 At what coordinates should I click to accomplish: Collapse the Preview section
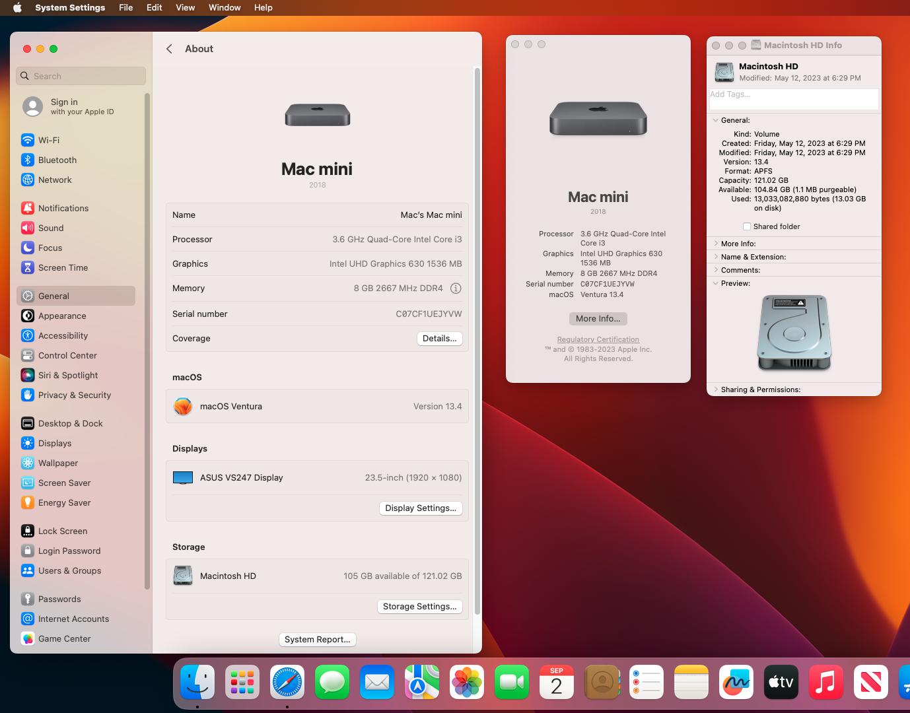click(716, 283)
